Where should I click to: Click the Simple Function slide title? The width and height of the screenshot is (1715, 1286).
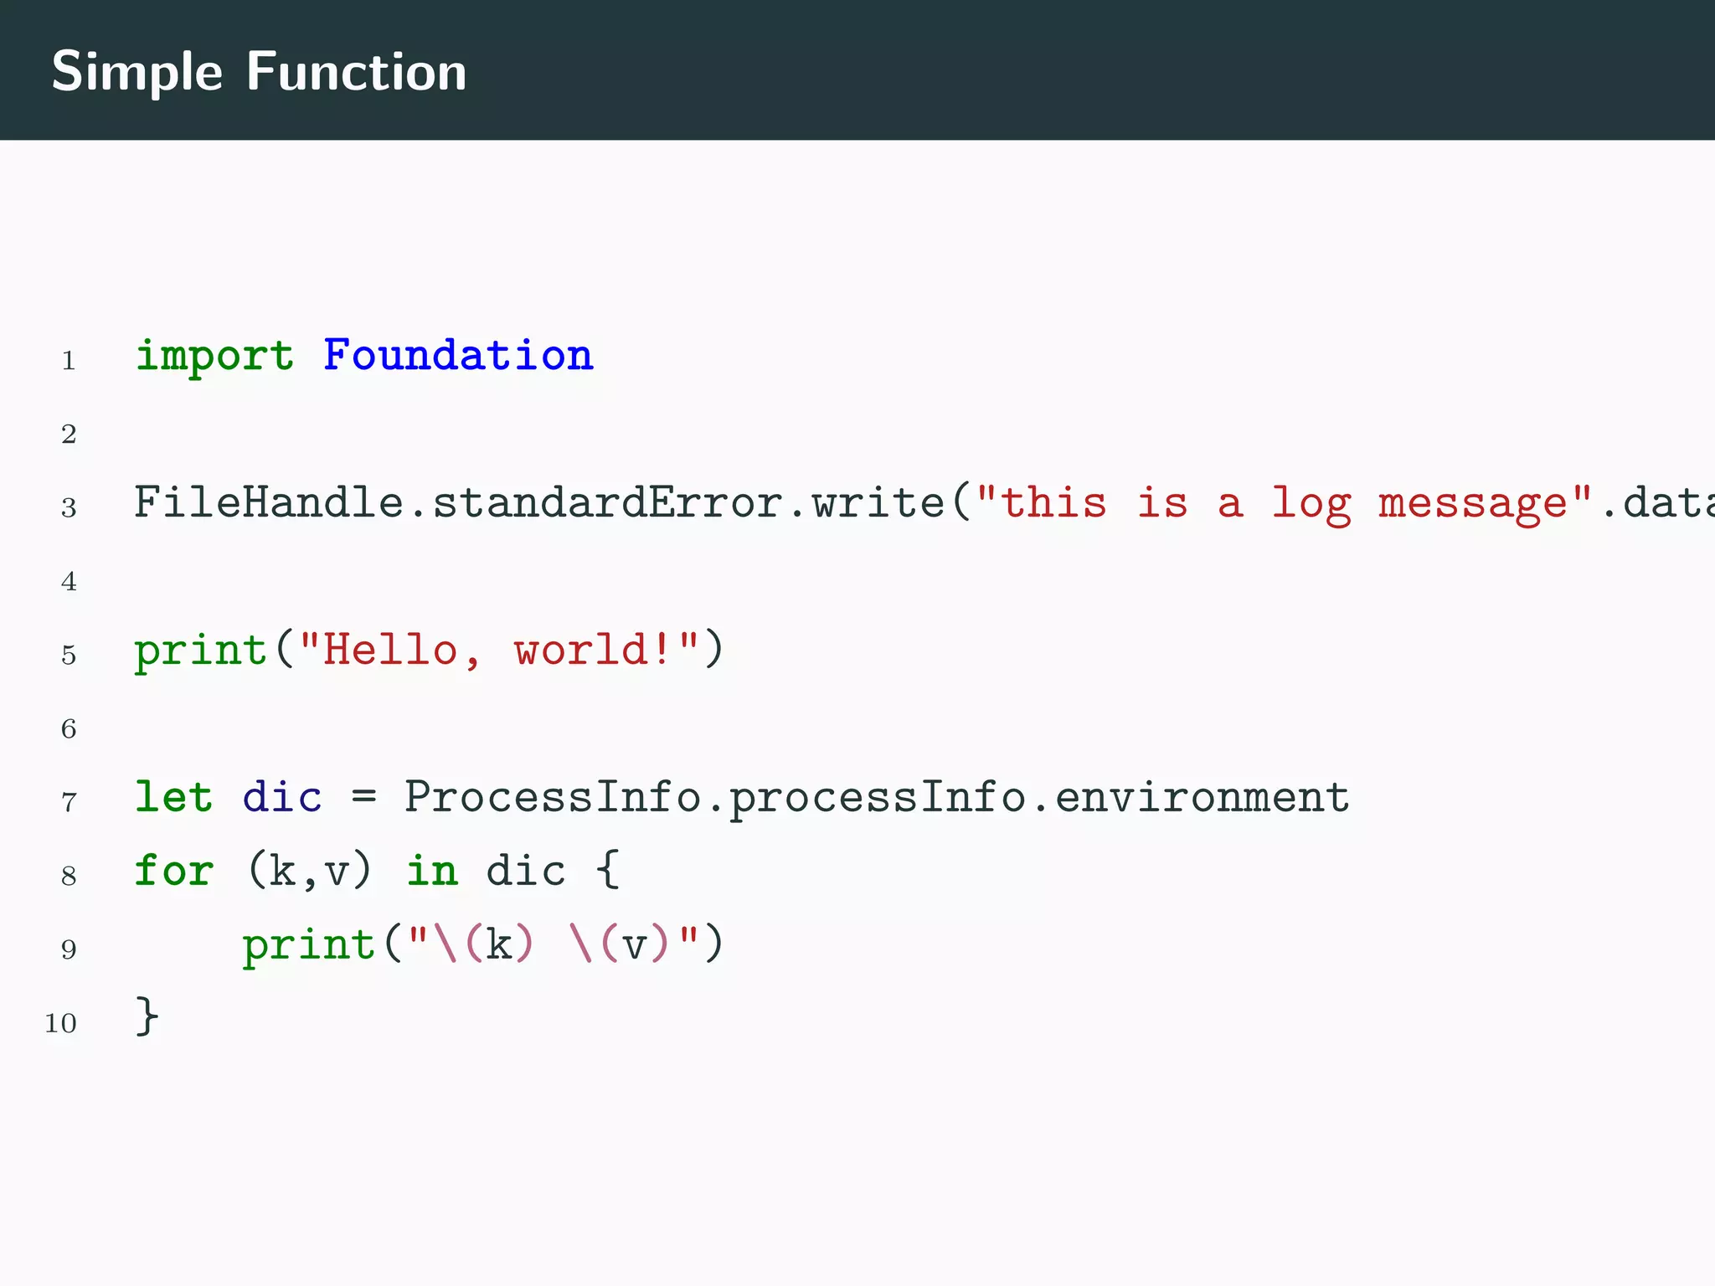click(x=259, y=72)
